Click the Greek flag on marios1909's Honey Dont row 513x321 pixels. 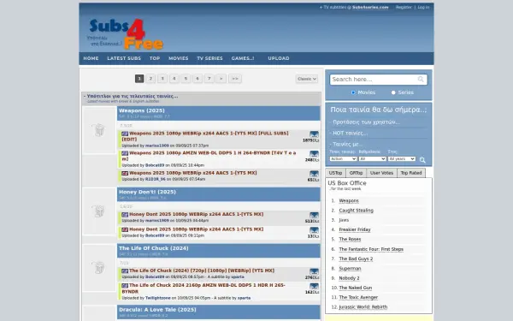coord(125,215)
